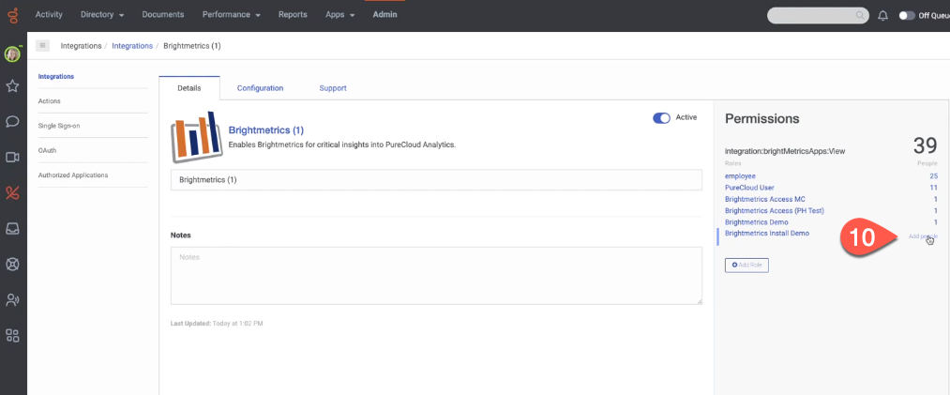Open the Performance dropdown menu
Viewport: 950px width, 395px height.
[x=232, y=14]
